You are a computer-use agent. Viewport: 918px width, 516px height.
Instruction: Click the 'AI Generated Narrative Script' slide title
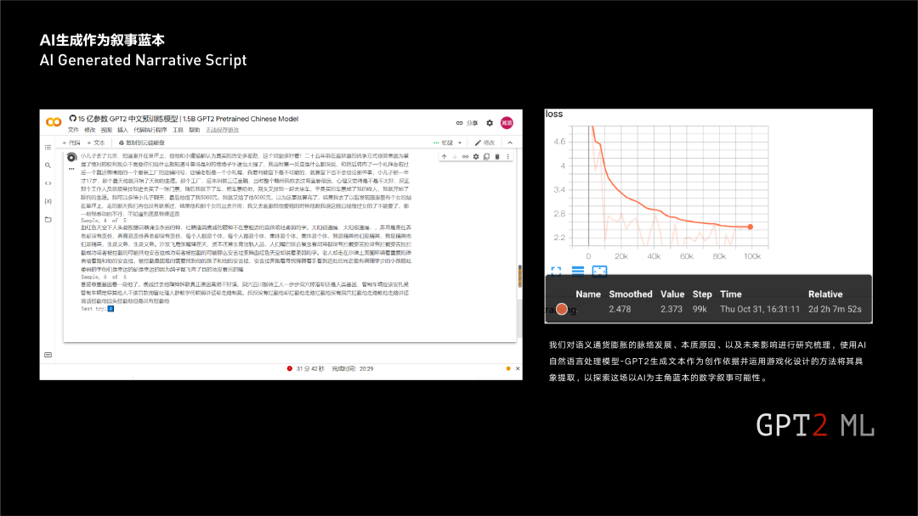coord(143,60)
